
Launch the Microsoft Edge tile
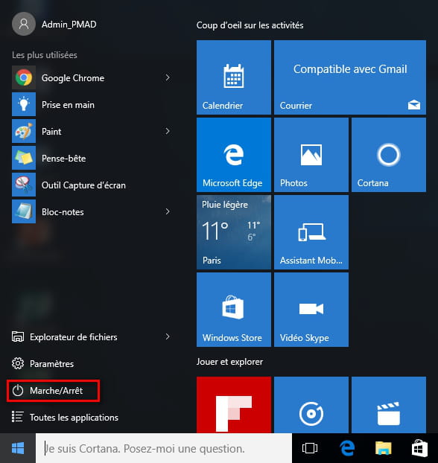(233, 155)
